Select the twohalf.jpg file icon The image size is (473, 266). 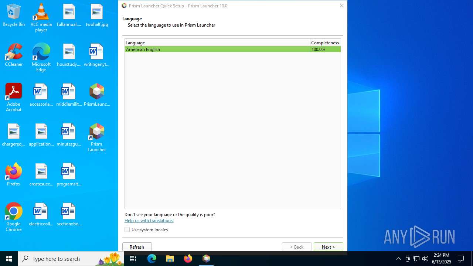click(96, 16)
